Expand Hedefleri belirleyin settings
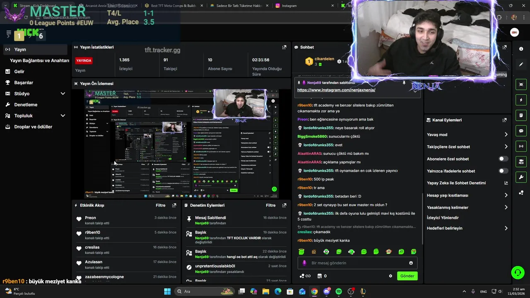 click(x=506, y=228)
